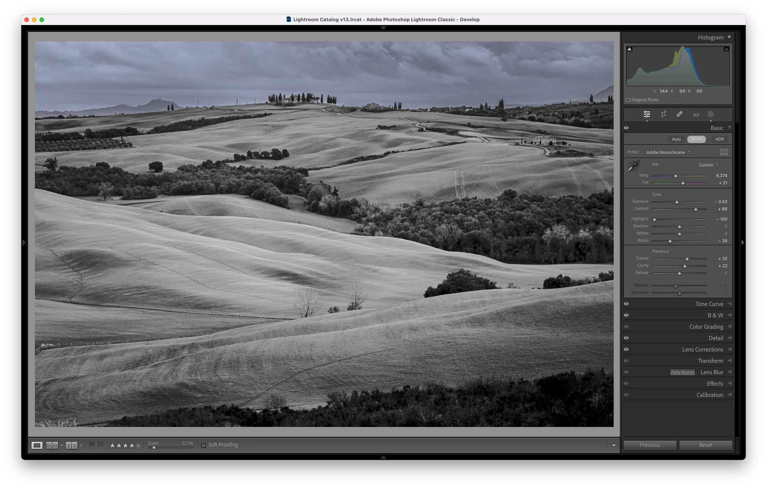Select the Crop Overlay tool
This screenshot has width=767, height=488.
pyautogui.click(x=663, y=114)
